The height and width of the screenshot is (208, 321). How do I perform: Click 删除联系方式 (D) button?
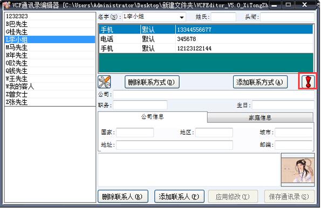tap(152, 82)
